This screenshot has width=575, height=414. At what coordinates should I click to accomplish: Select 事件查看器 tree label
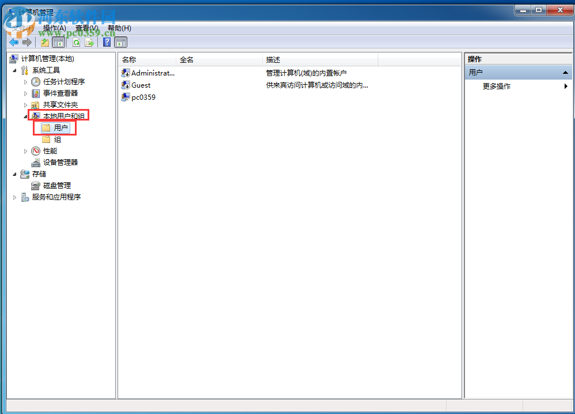60,93
